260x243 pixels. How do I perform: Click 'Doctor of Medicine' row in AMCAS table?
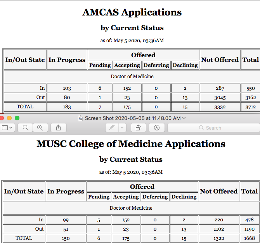click(x=132, y=76)
